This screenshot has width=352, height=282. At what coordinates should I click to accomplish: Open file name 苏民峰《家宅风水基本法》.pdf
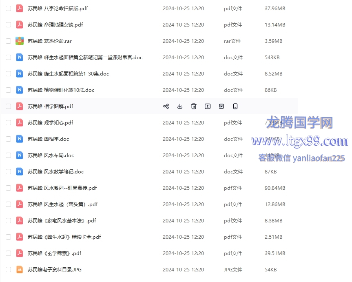click(62, 221)
